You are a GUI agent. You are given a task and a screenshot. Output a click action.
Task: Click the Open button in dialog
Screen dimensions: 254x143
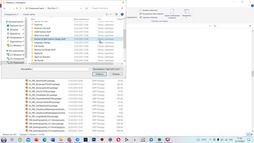point(100,74)
